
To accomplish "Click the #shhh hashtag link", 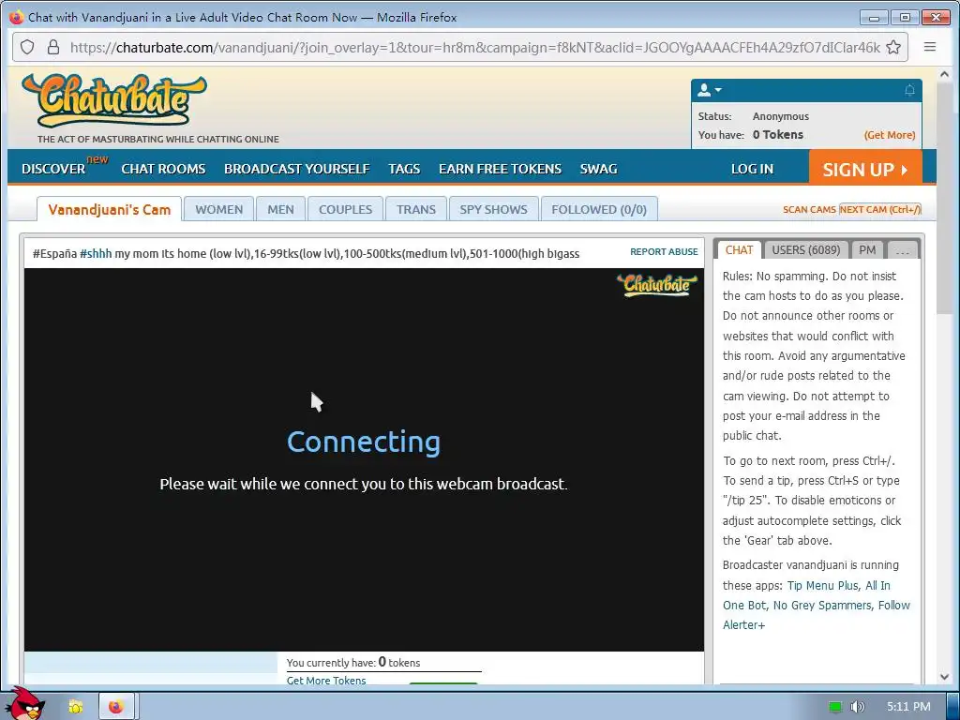I will click(x=96, y=253).
